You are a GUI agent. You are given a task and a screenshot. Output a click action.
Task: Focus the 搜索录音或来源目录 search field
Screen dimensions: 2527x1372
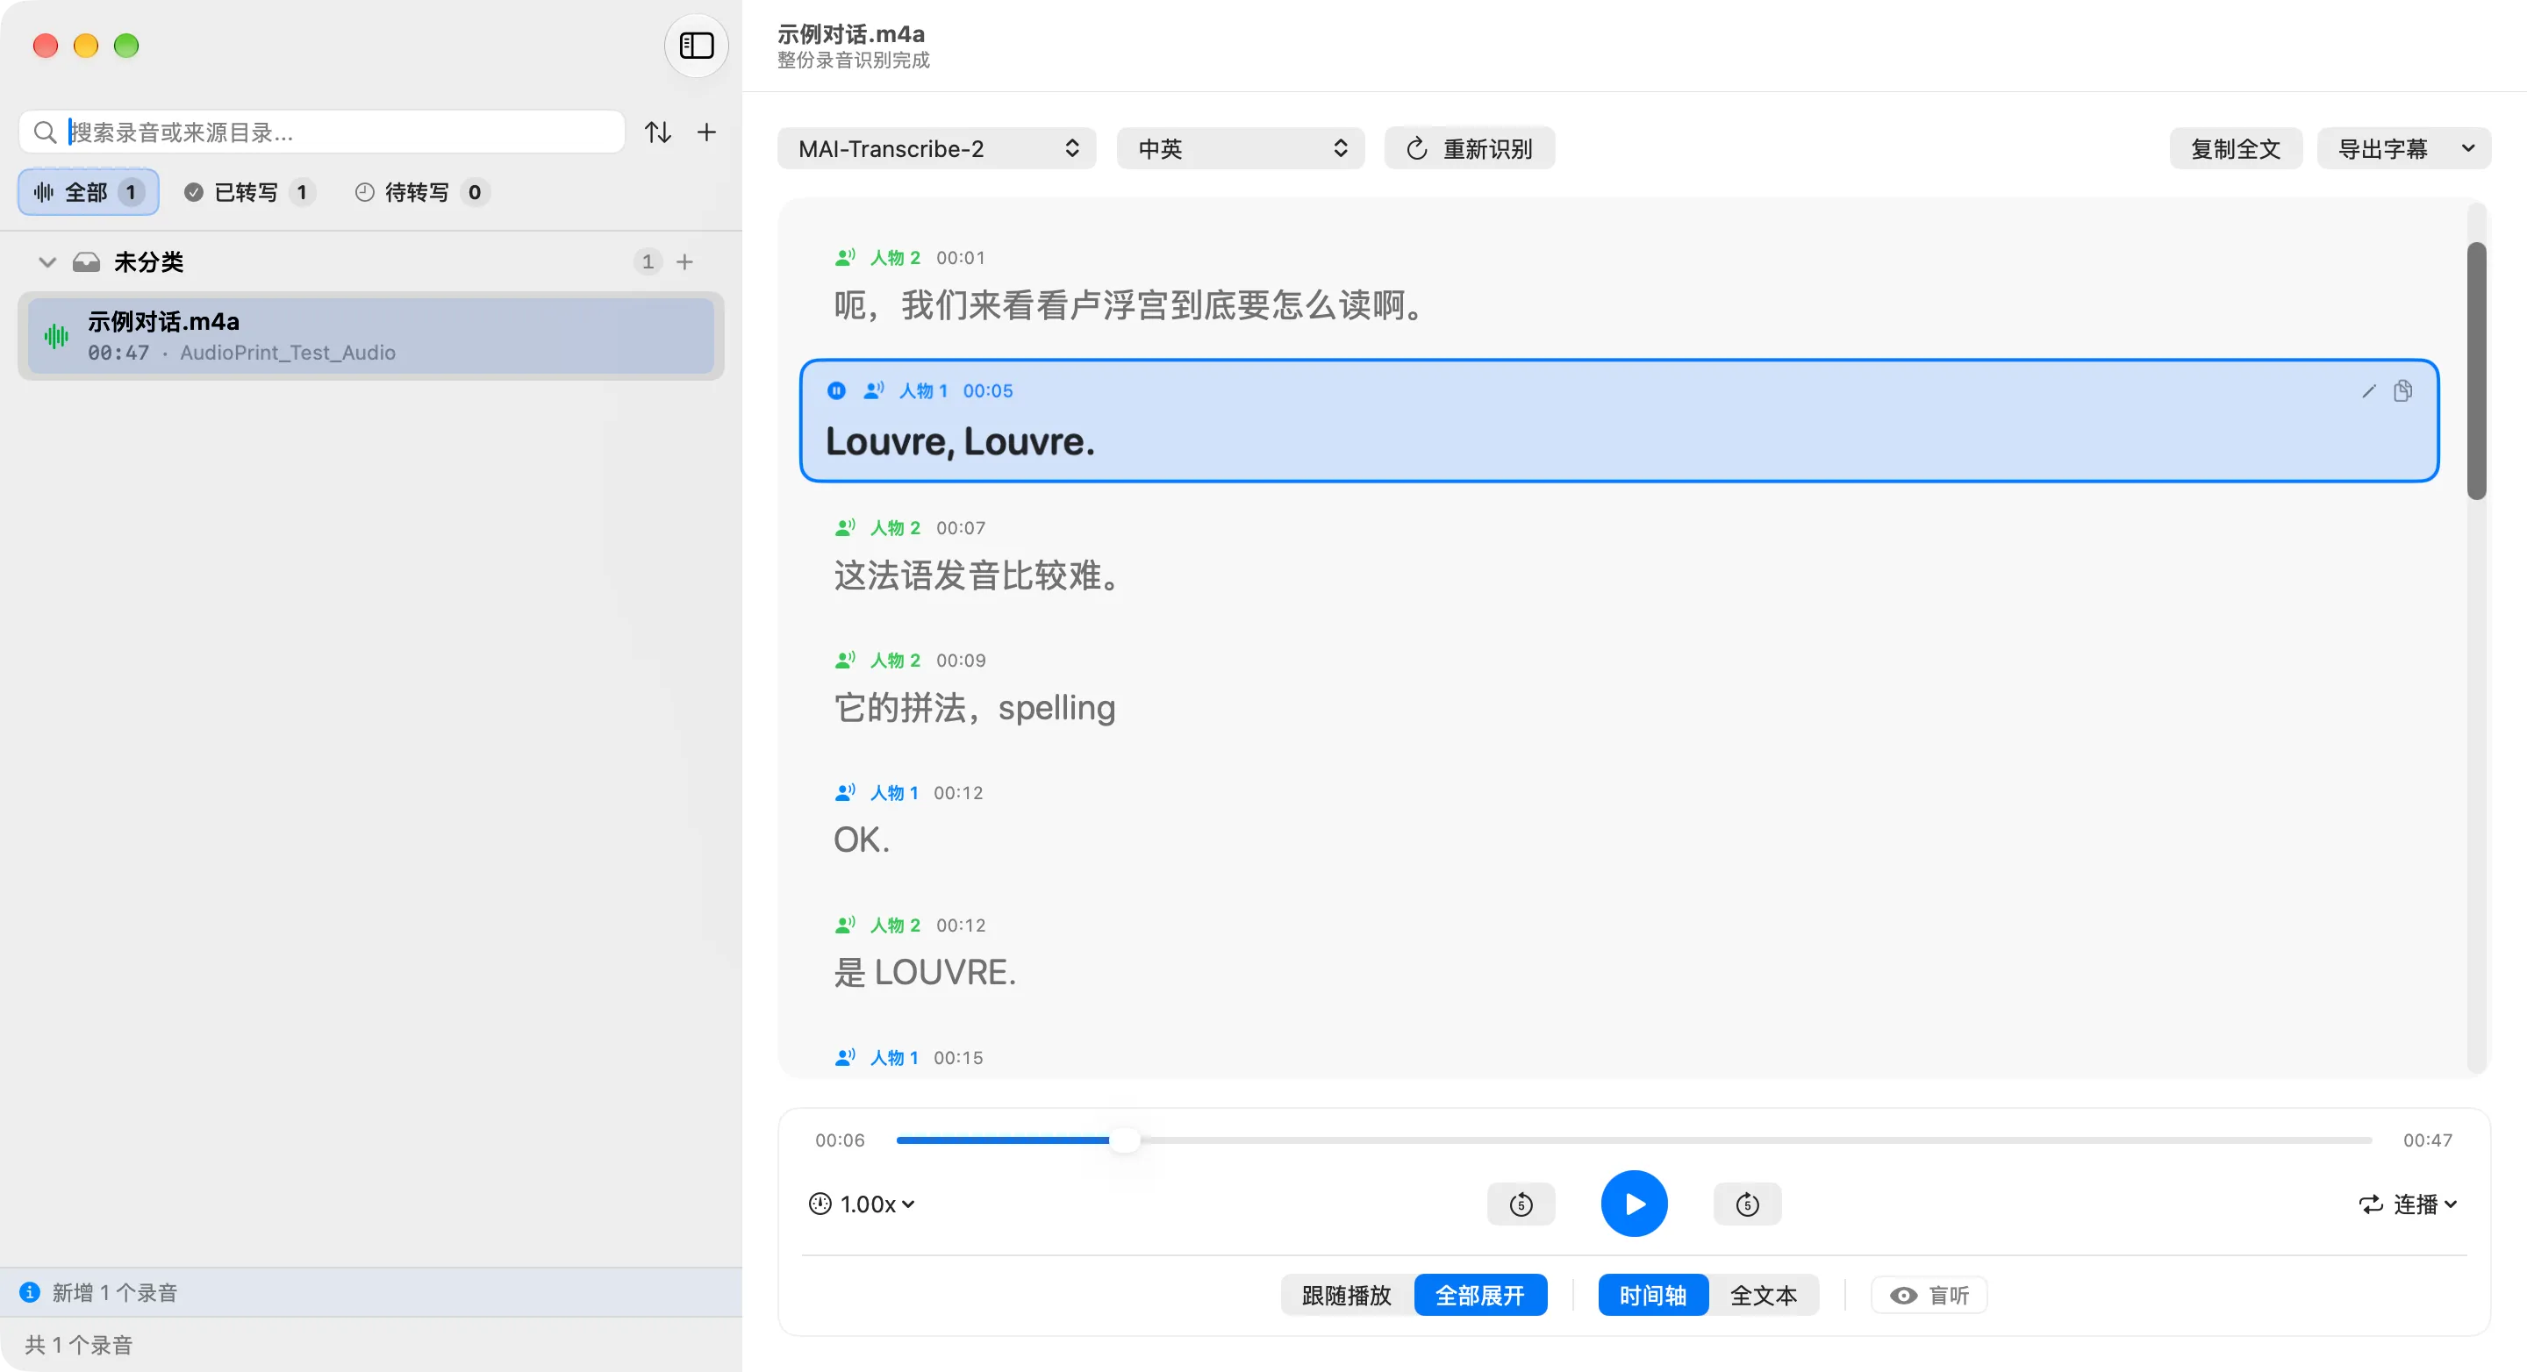[x=322, y=132]
